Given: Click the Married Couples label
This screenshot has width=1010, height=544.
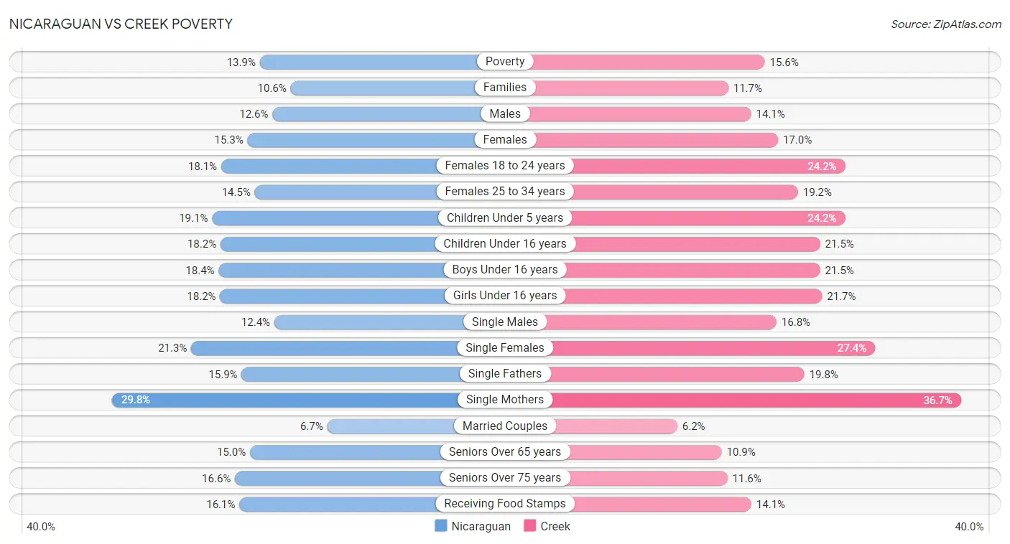Looking at the screenshot, I should click(505, 426).
